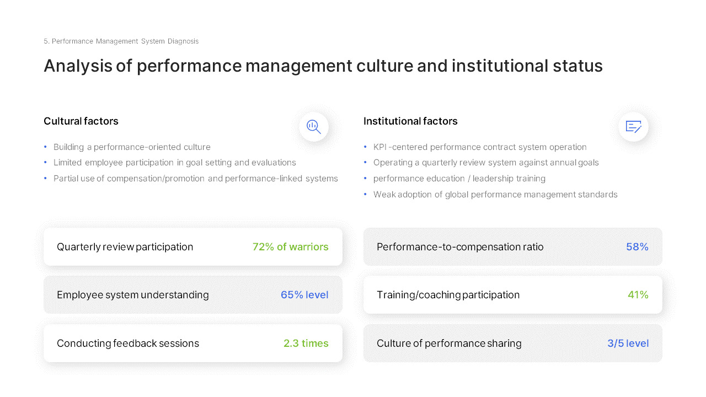Click the section label 5. Performance Management System Diagnosis
Image resolution: width=706 pixels, height=397 pixels.
point(121,41)
